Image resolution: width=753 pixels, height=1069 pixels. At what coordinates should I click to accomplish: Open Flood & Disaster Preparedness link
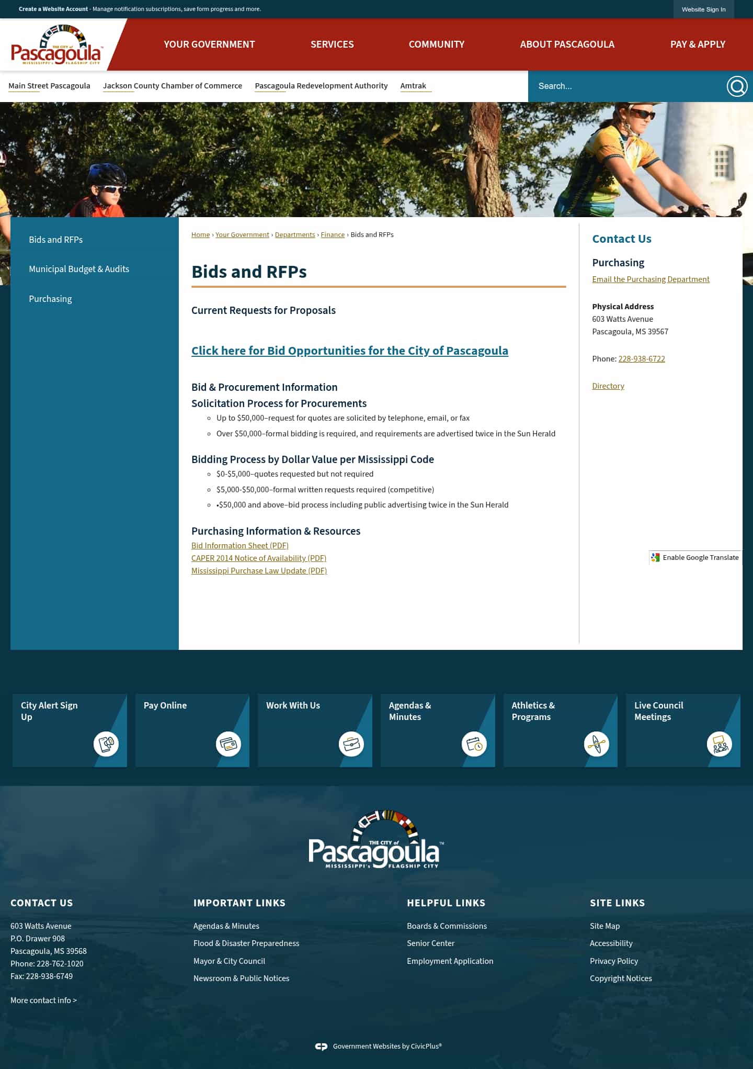pos(246,943)
